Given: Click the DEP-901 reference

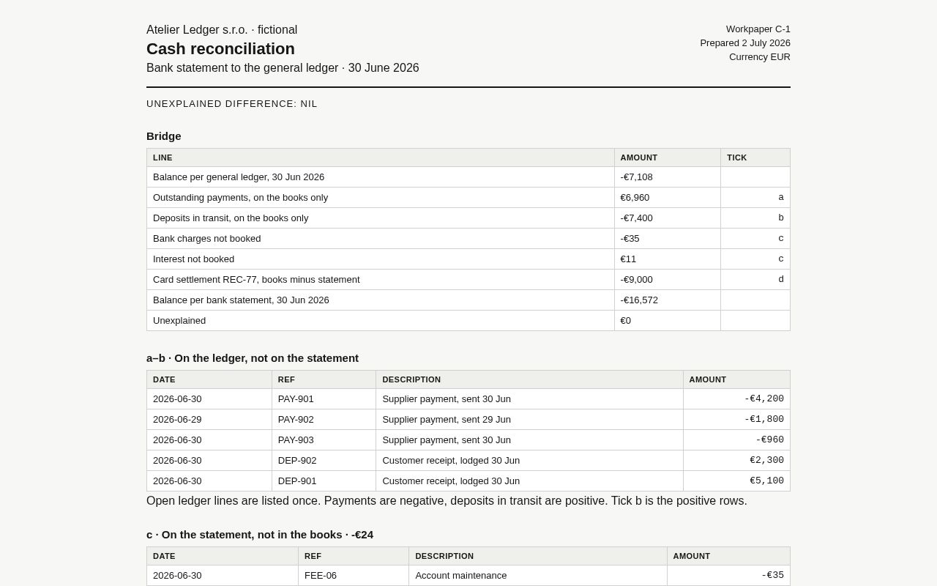Looking at the screenshot, I should click(297, 481).
